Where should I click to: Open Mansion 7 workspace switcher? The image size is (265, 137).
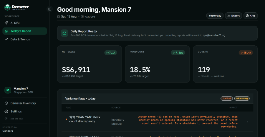[x=25, y=90]
